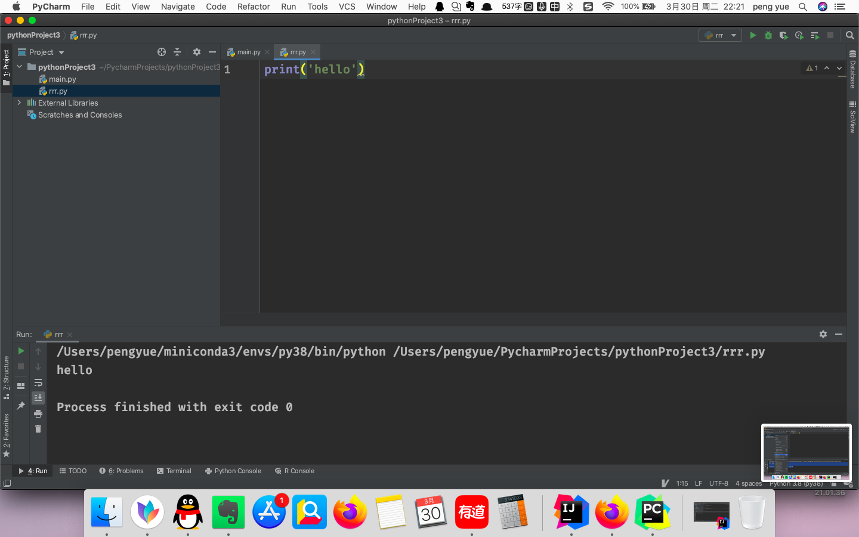Start debugging with the bug icon
859x537 pixels.
coord(768,35)
